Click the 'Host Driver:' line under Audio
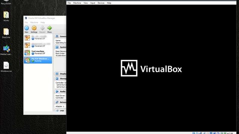 coord(60,96)
